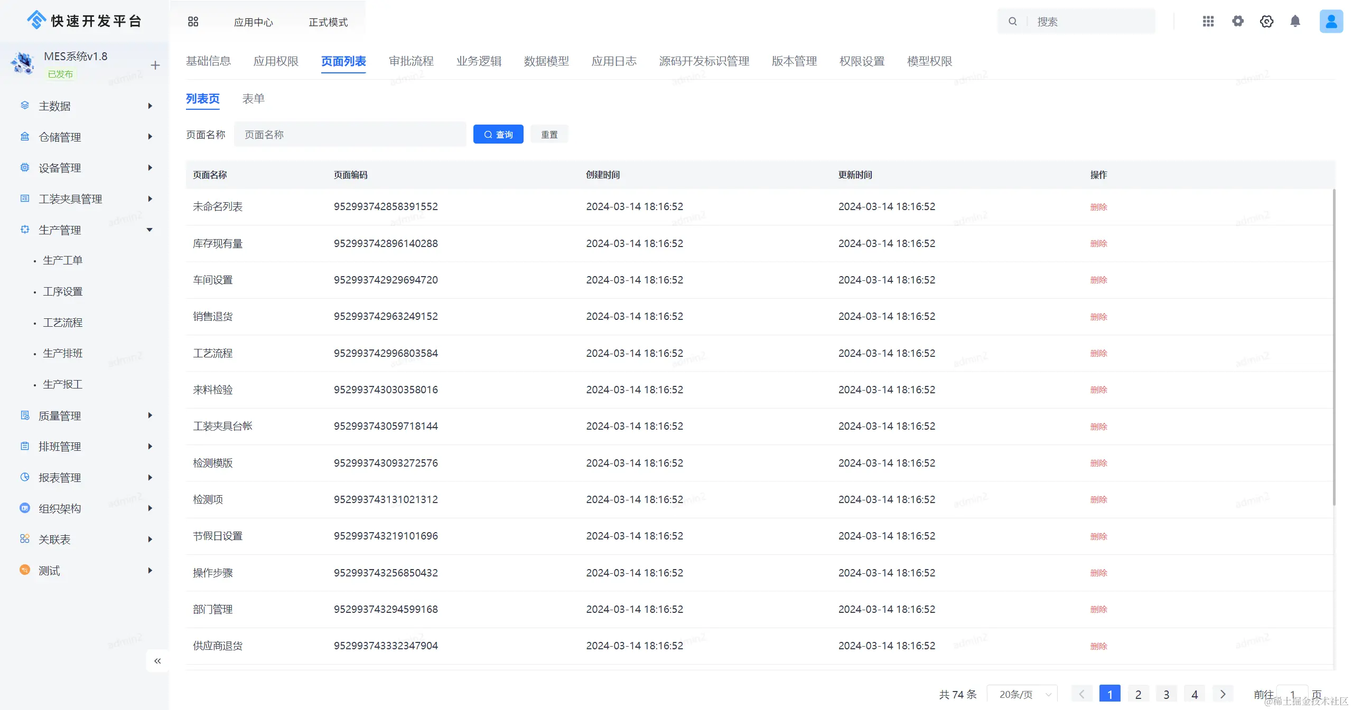Click the plus icon beside MES系统v1.8
This screenshot has width=1352, height=710.
pos(155,65)
